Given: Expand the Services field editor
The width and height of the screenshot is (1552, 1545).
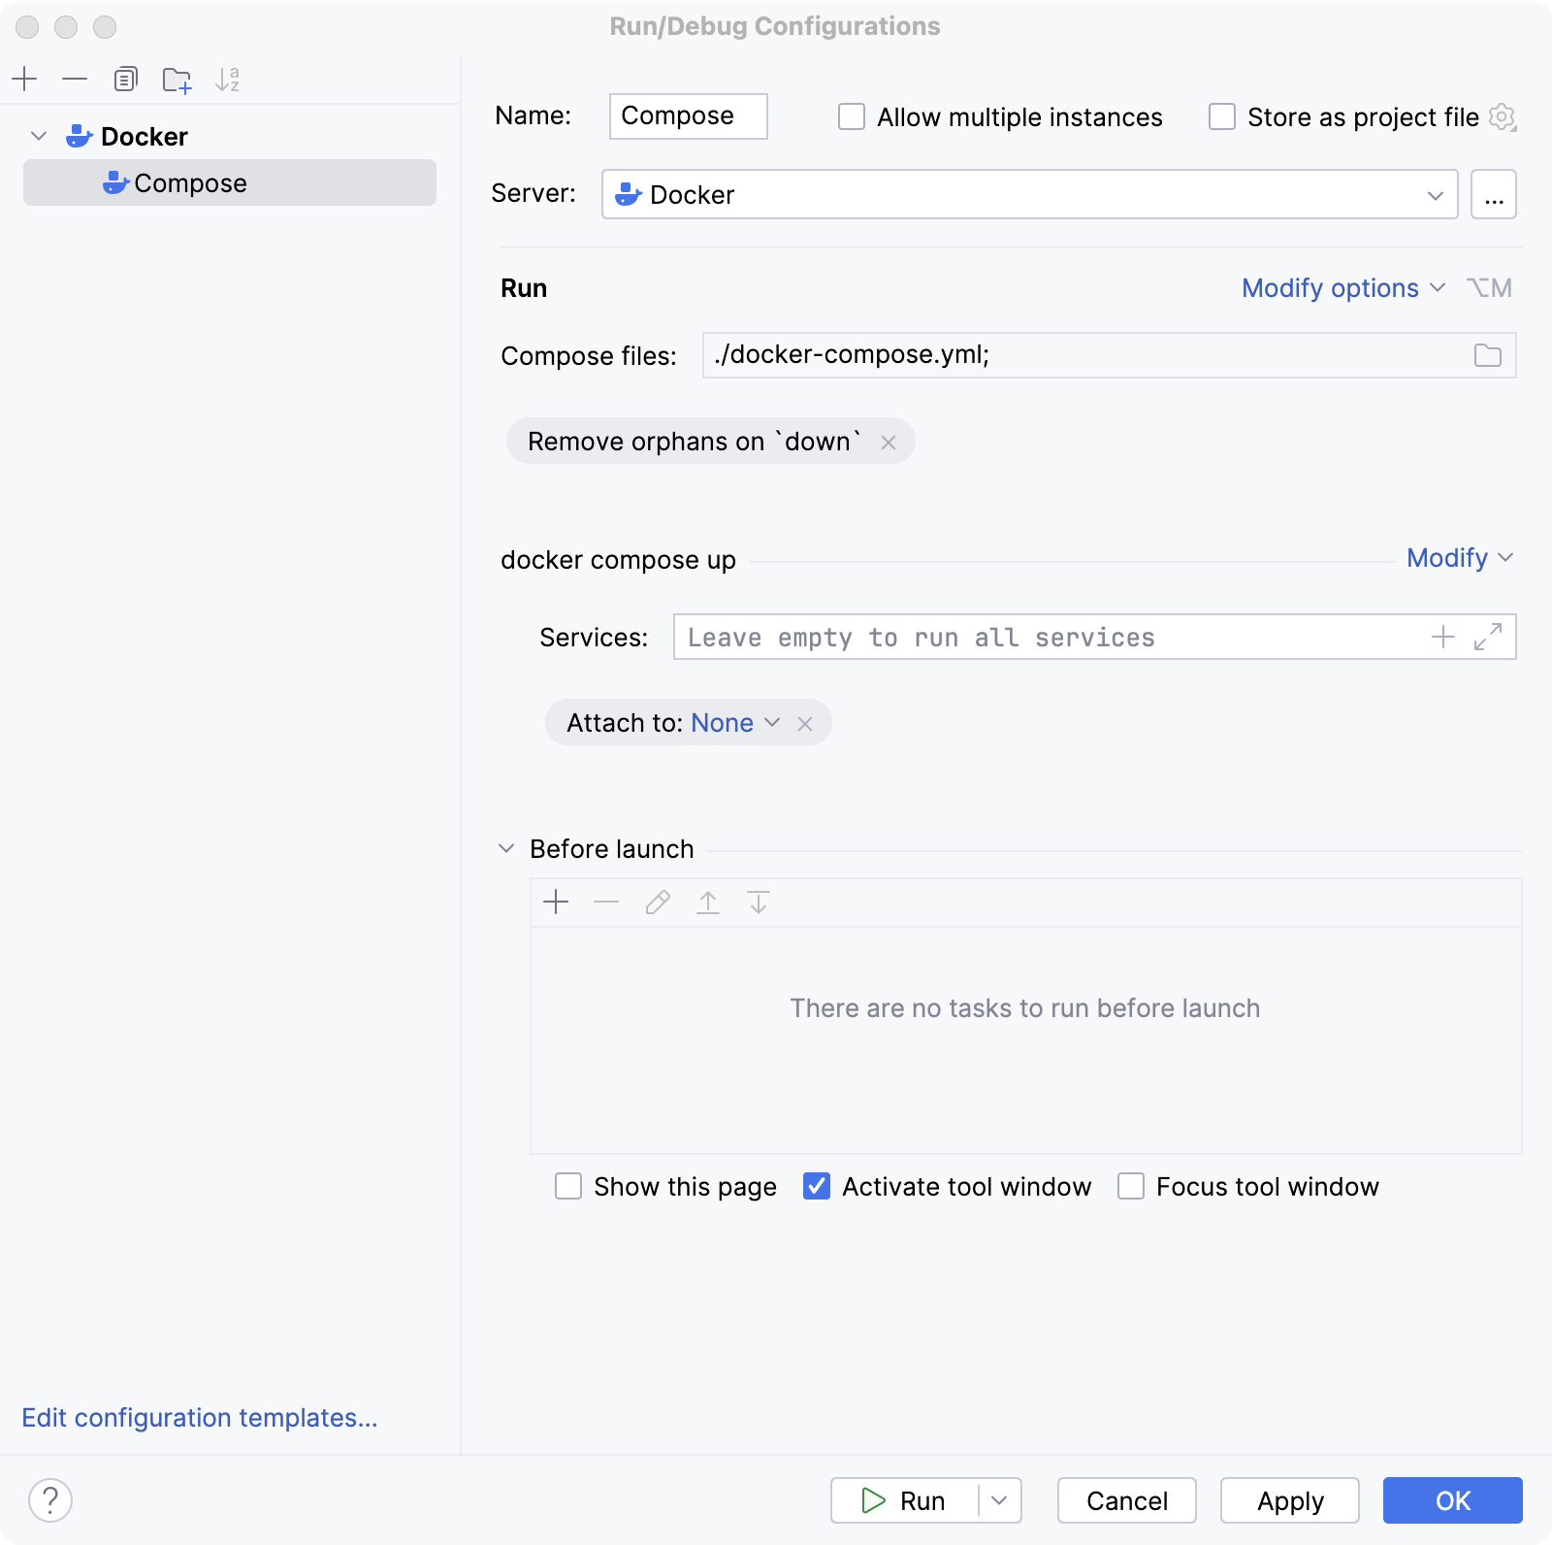Looking at the screenshot, I should click(1489, 638).
